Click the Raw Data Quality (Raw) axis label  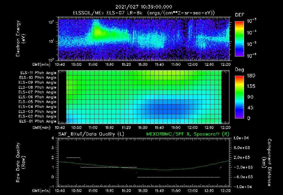click(20, 162)
